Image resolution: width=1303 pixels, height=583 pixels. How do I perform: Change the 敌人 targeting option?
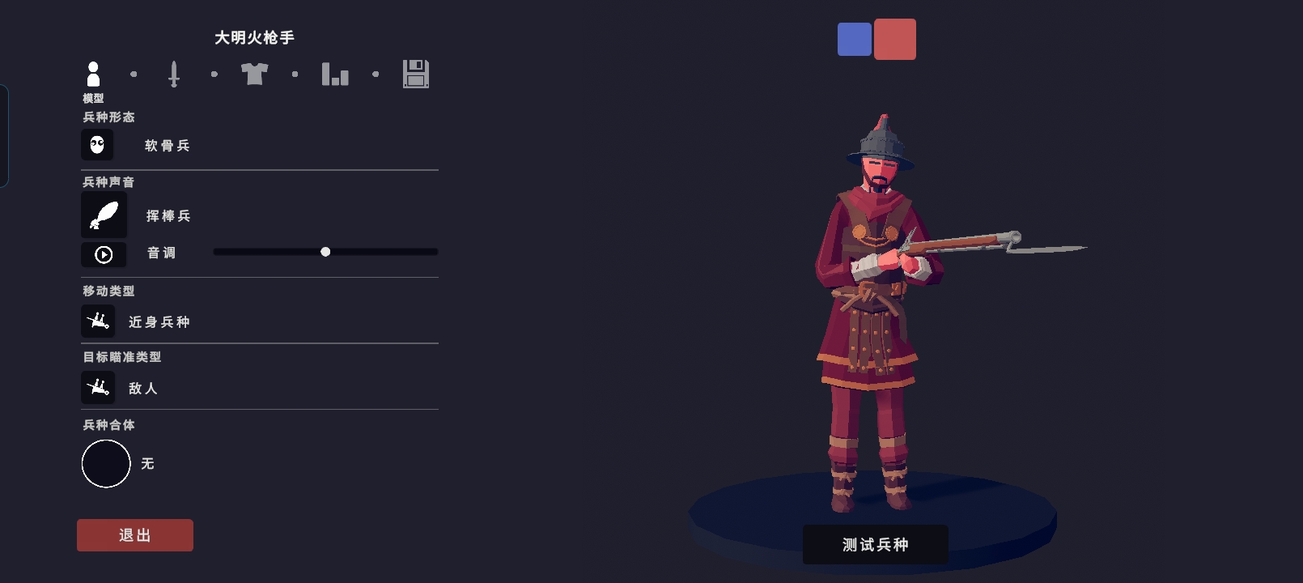coord(143,389)
